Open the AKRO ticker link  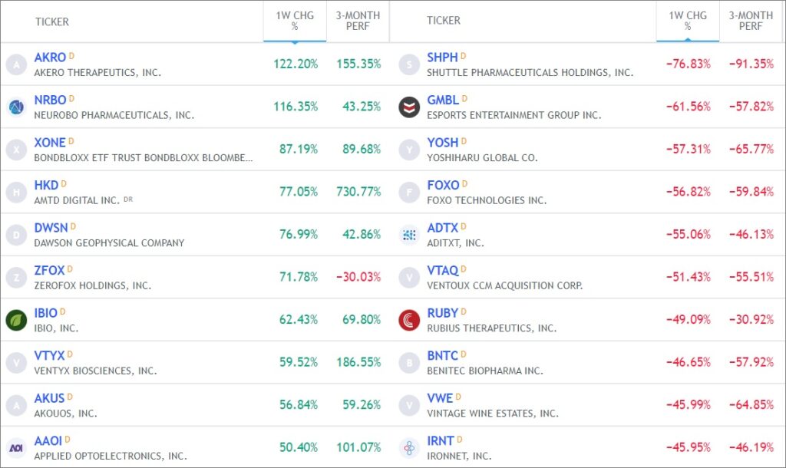tap(50, 58)
